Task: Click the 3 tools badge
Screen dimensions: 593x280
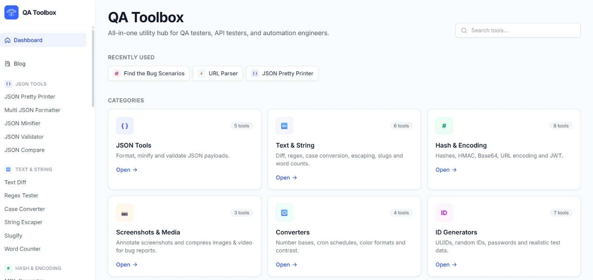Action: pyautogui.click(x=242, y=213)
